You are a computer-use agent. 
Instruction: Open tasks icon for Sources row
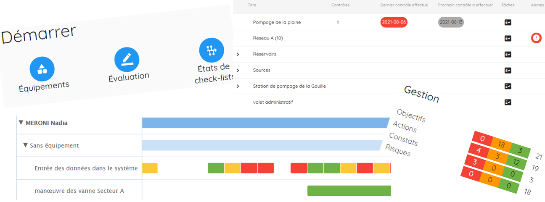click(508, 70)
